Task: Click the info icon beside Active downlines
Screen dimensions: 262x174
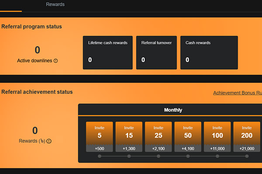Action: [x=55, y=61]
